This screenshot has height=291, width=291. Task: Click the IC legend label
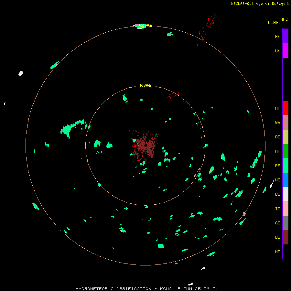277,209
